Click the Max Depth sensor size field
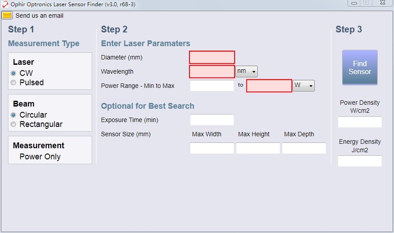Image resolution: width=394 pixels, height=233 pixels. pos(304,148)
